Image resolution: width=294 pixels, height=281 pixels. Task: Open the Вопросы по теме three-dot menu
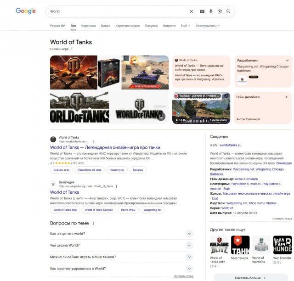(x=93, y=223)
